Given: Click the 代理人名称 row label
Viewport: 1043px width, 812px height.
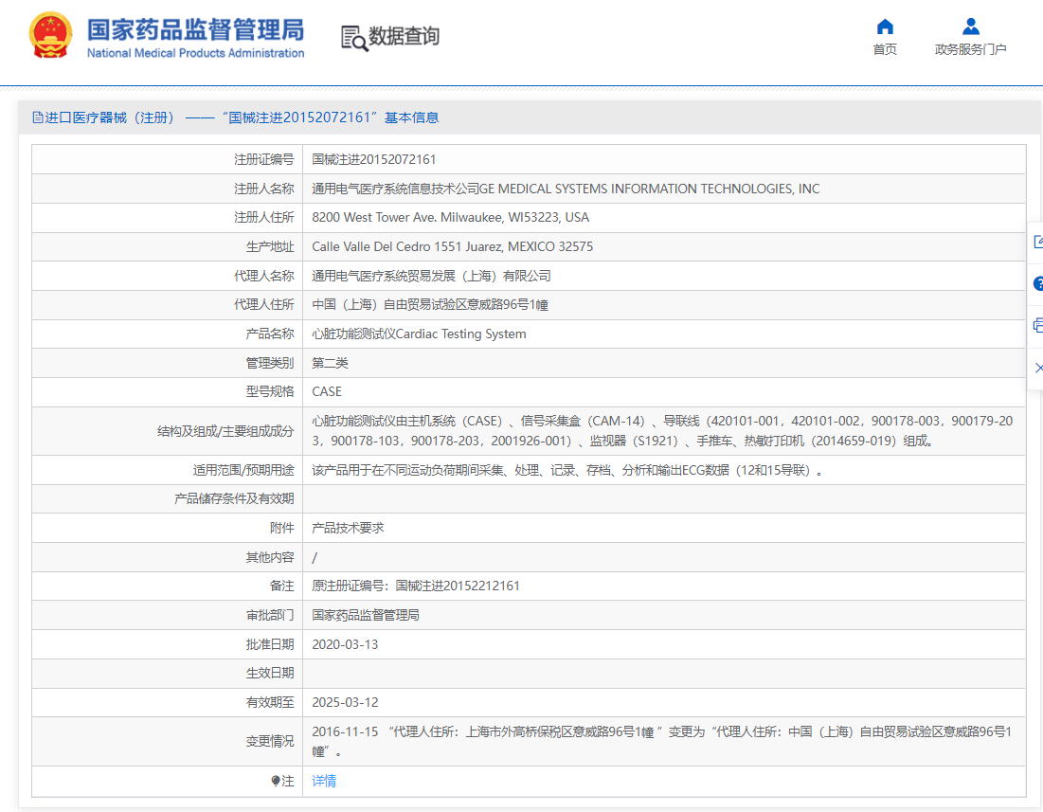Looking at the screenshot, I should (264, 276).
